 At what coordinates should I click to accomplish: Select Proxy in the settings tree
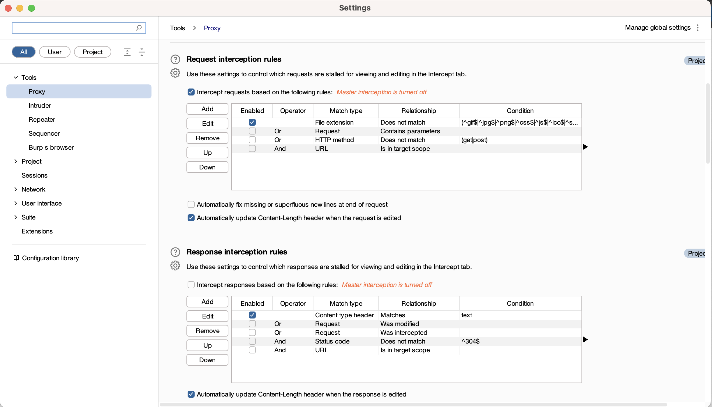79,91
